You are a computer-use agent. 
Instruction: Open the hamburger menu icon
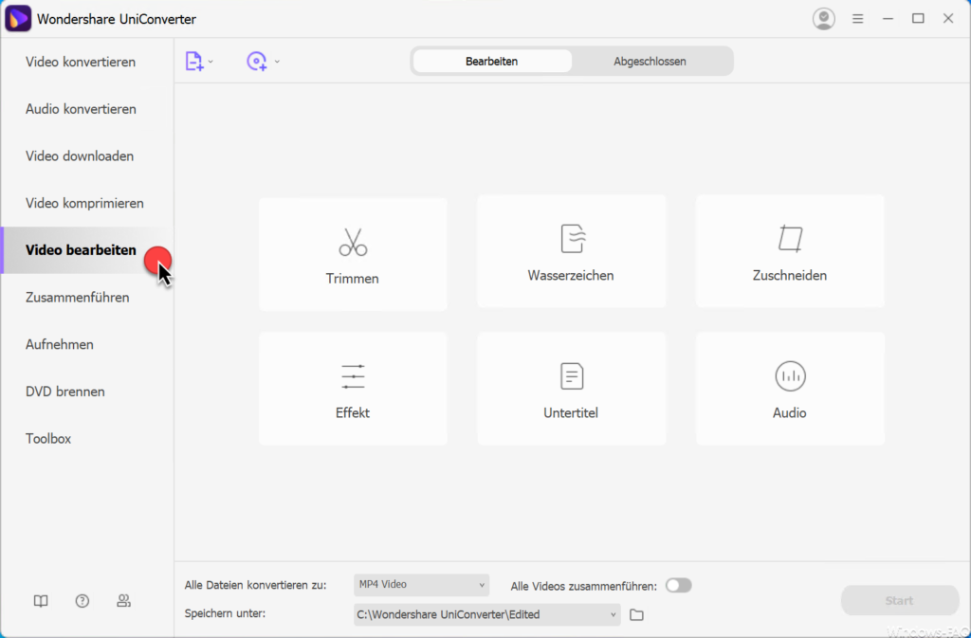[x=857, y=19]
